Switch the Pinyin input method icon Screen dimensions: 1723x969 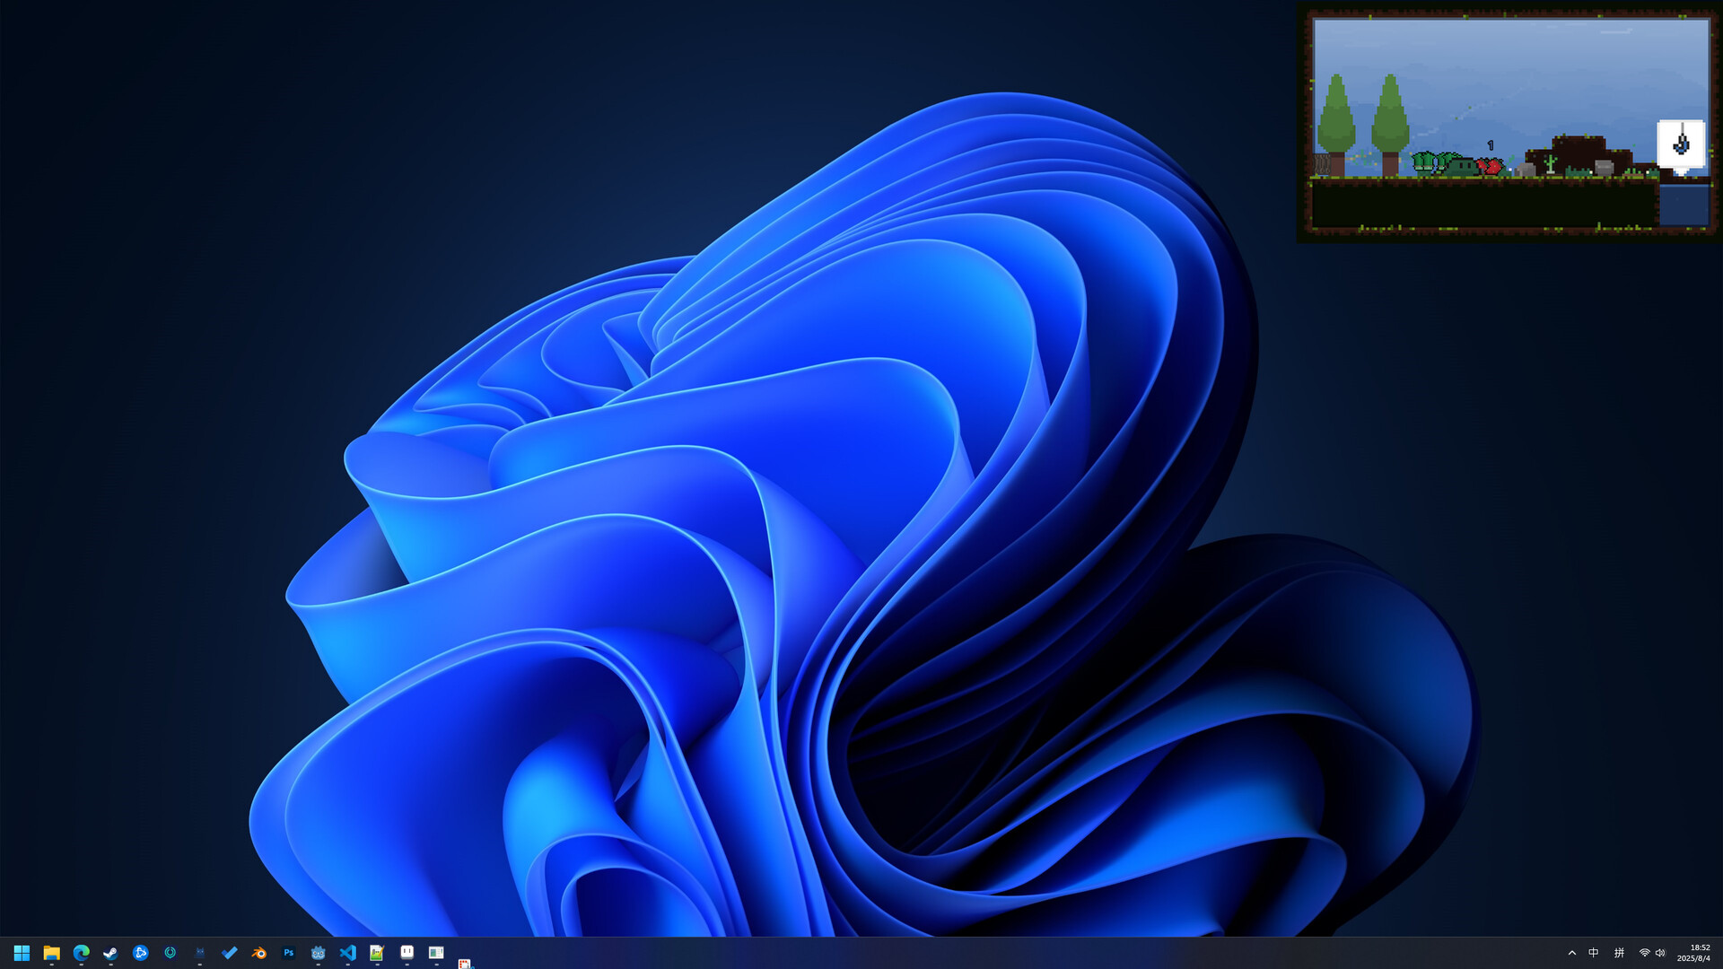(x=1620, y=953)
